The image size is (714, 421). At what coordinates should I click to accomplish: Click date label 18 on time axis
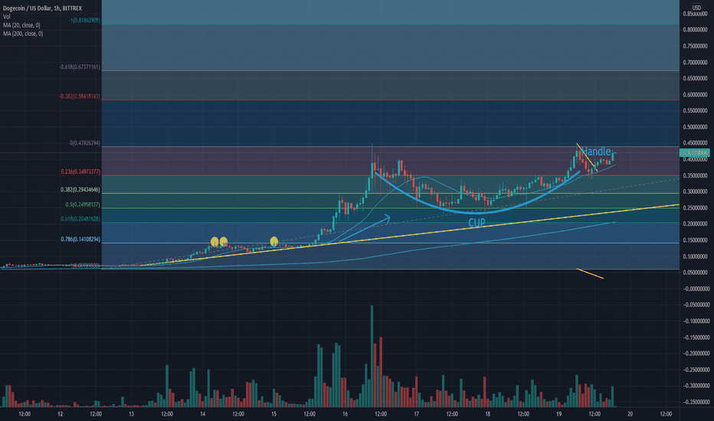(x=488, y=414)
